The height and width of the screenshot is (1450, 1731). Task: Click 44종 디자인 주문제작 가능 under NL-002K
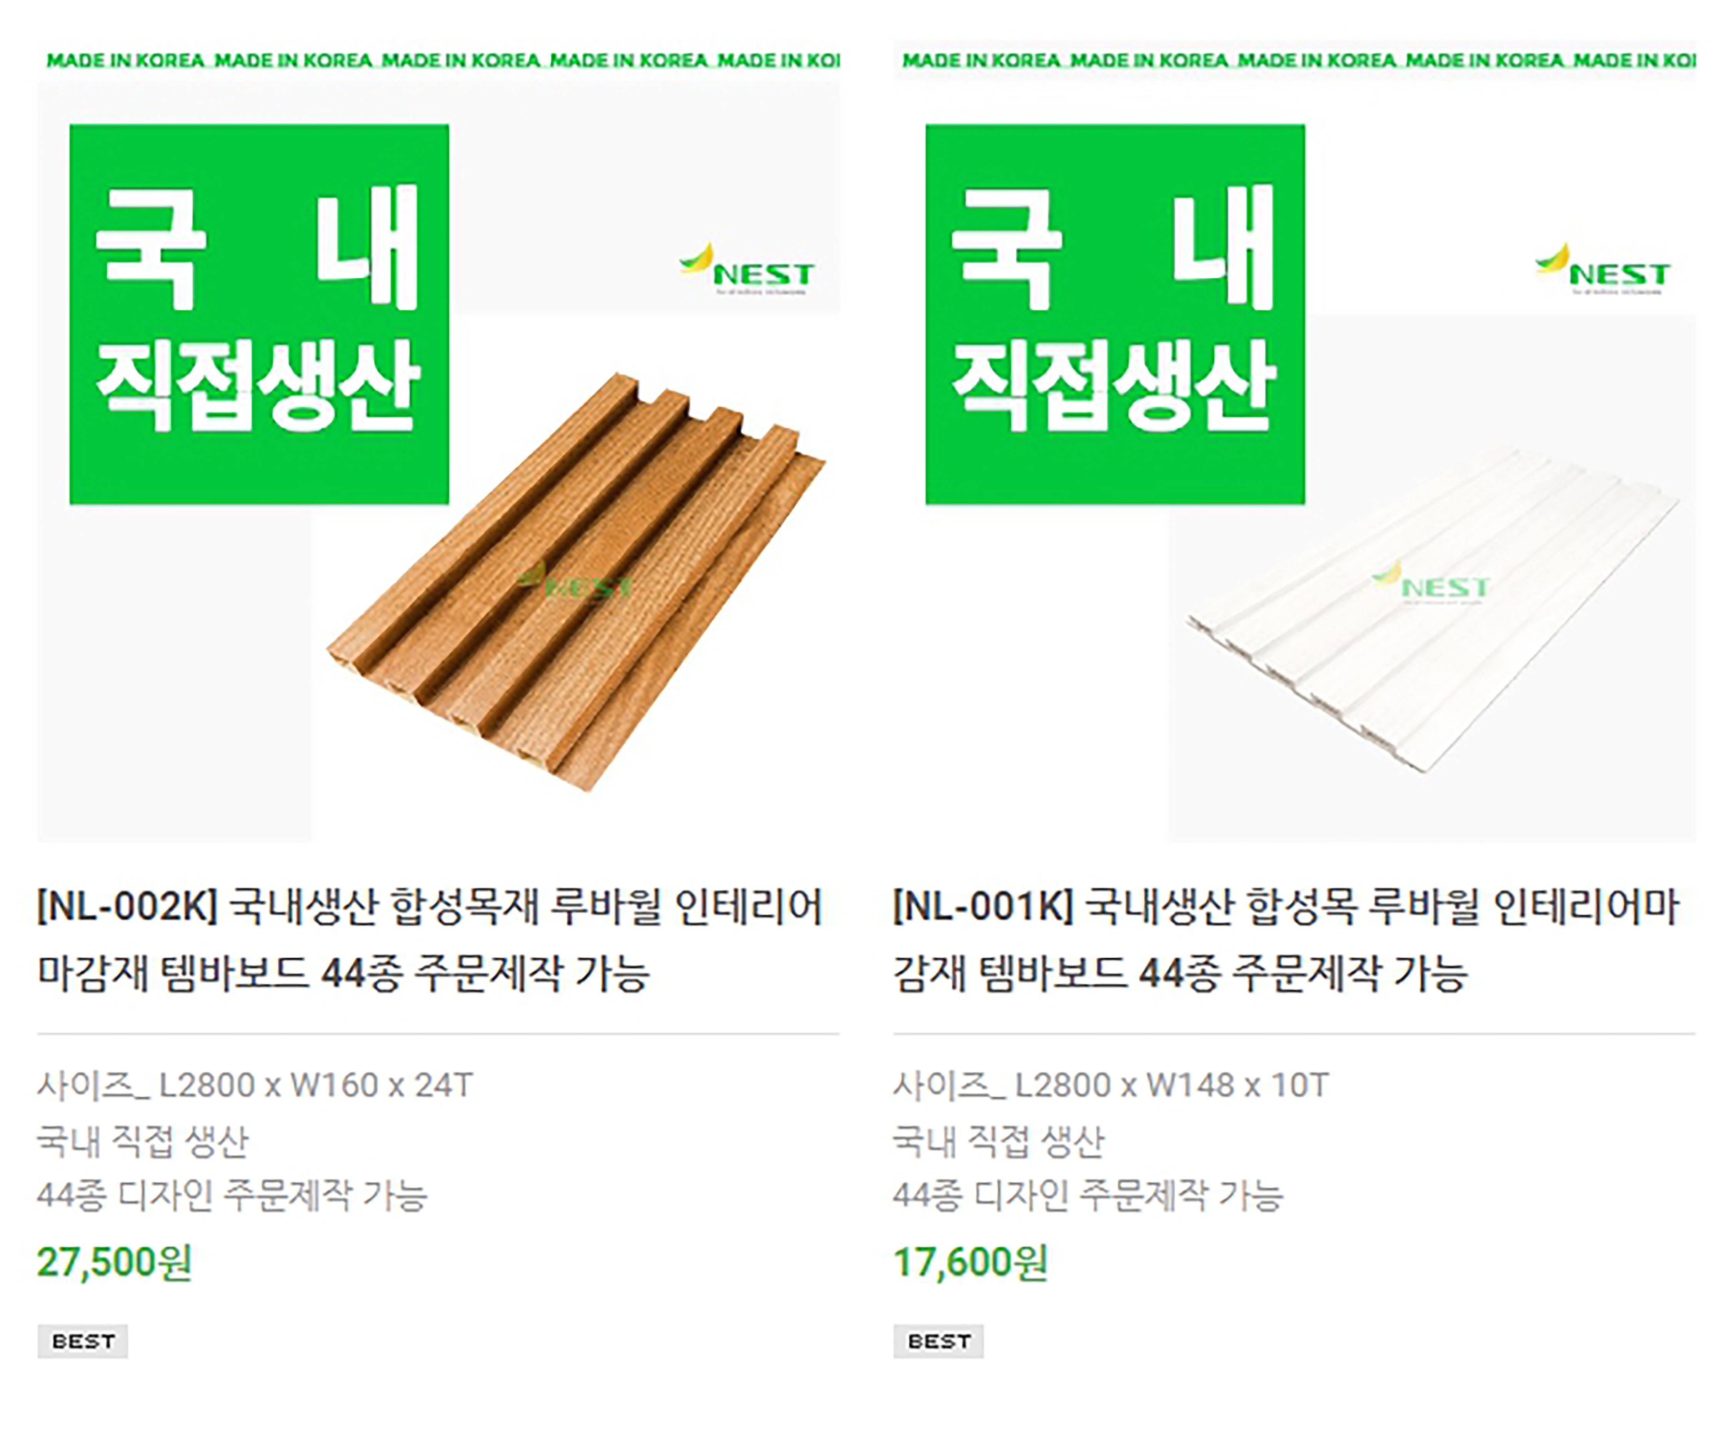tap(232, 1195)
